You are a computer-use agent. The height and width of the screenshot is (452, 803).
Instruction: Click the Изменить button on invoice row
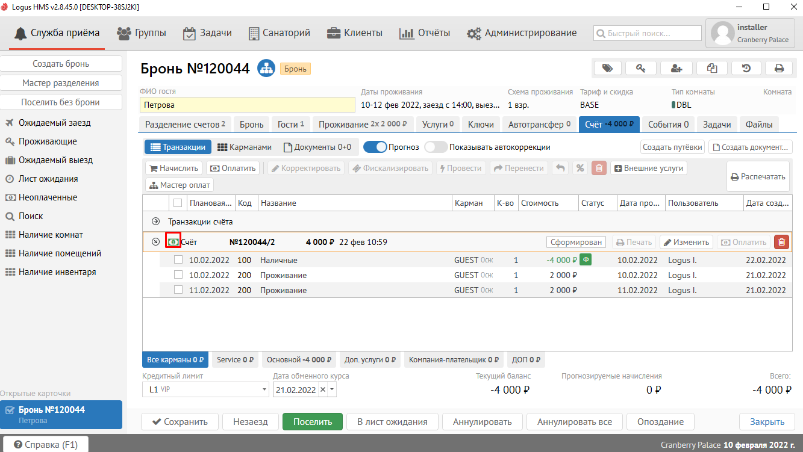(x=686, y=242)
